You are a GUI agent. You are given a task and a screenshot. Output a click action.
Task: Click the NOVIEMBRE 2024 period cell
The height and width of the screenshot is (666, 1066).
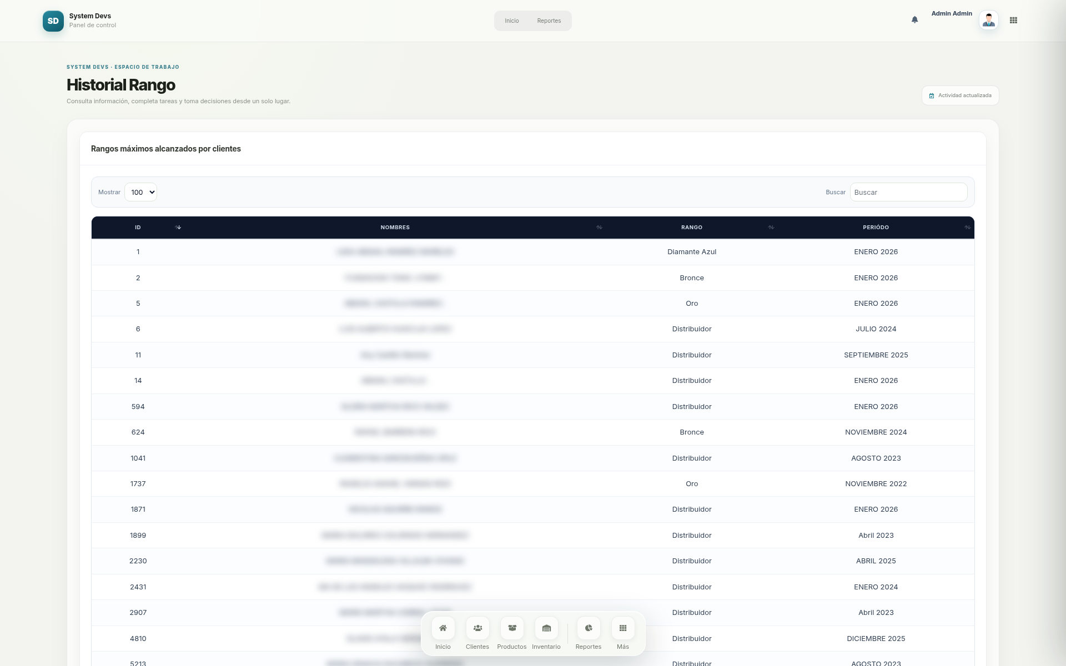coord(876,432)
